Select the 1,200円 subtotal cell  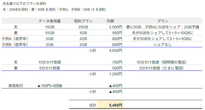(115, 74)
